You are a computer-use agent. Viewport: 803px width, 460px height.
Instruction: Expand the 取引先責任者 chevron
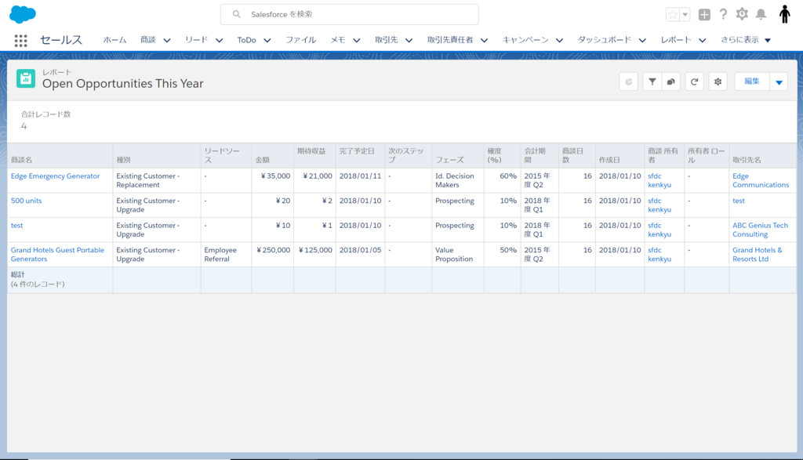[x=484, y=41]
